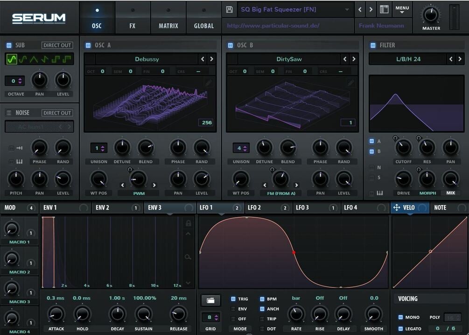Next OSC A wavetable arrow

coord(211,59)
